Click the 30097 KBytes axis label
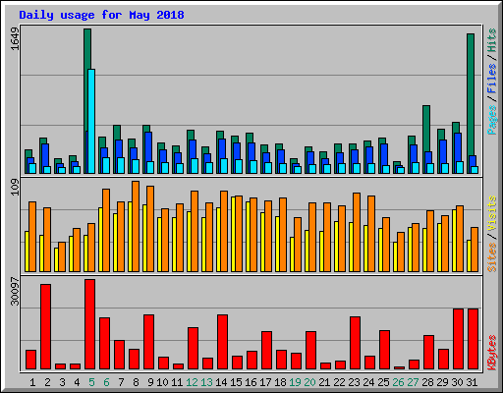503x393 pixels. click(15, 291)
